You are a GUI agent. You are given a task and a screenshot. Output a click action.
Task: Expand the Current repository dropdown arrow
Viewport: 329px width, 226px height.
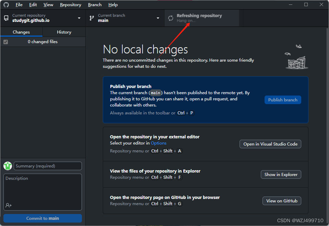click(x=79, y=18)
